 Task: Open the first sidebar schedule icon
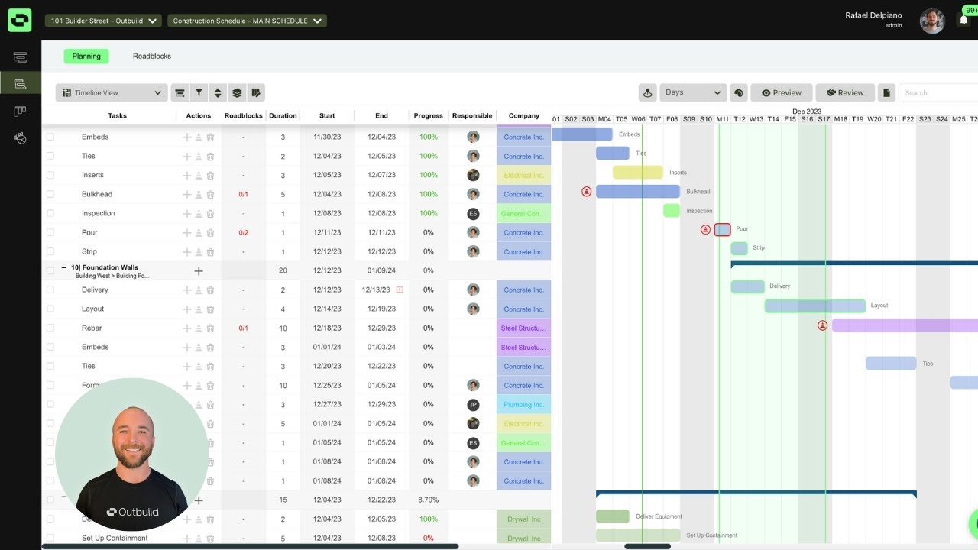tap(20, 57)
